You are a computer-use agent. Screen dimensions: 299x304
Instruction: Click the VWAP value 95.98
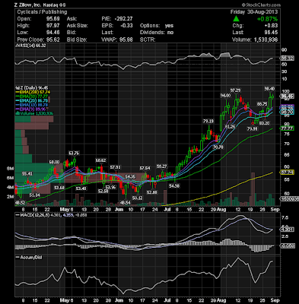[x=126, y=40]
